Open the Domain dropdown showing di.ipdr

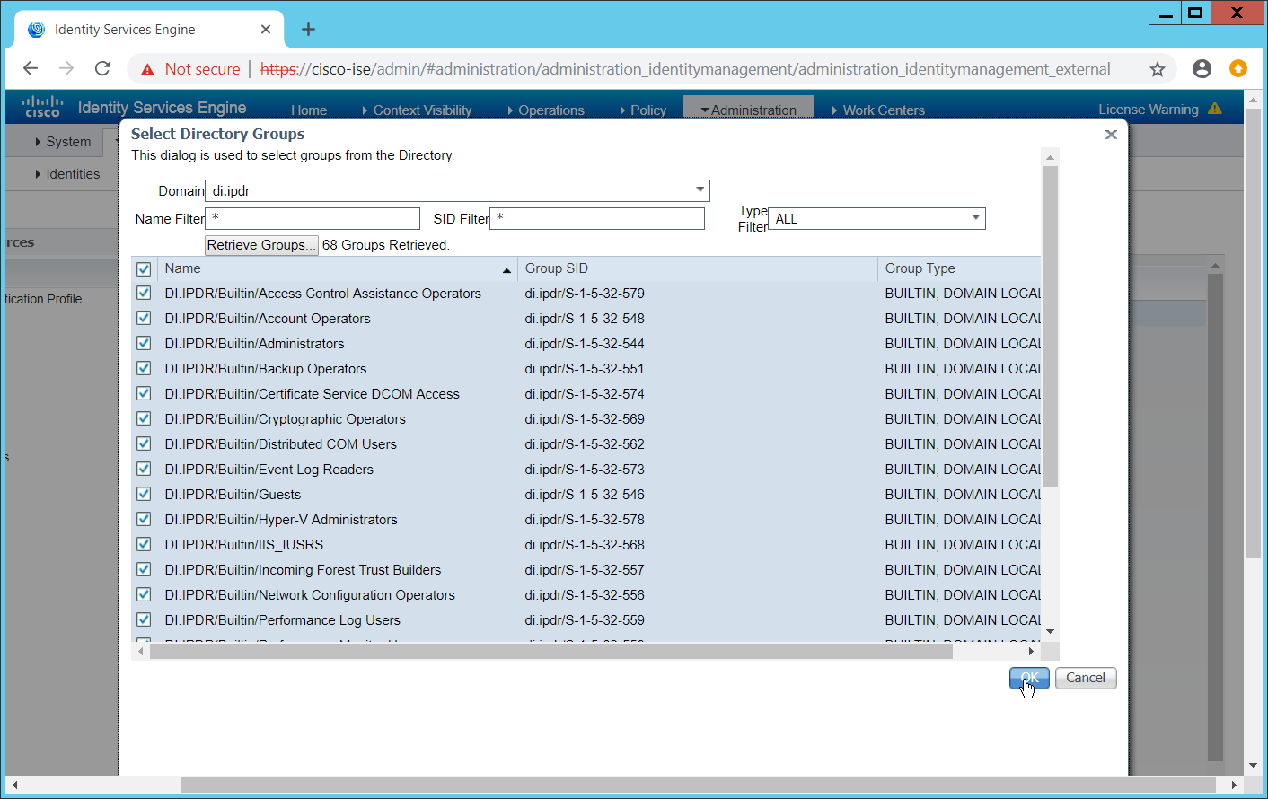pos(457,191)
